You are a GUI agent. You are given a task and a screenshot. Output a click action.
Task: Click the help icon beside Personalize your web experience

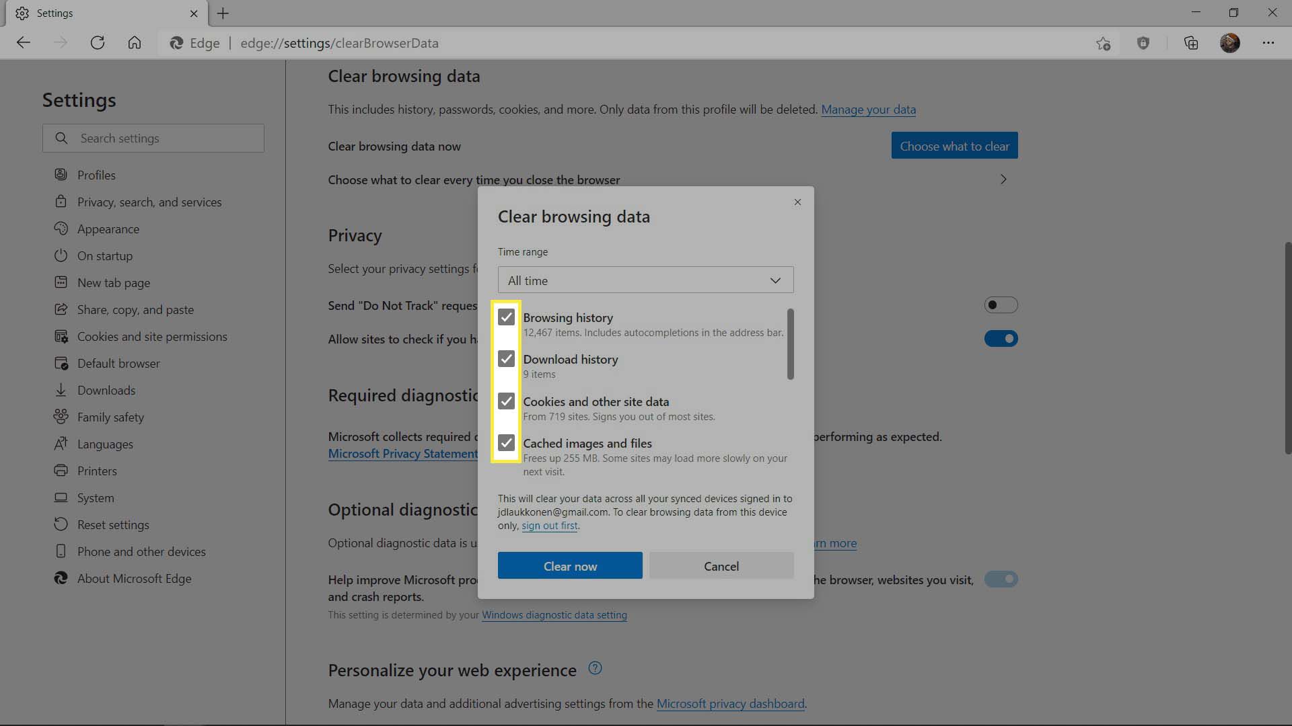pos(595,668)
